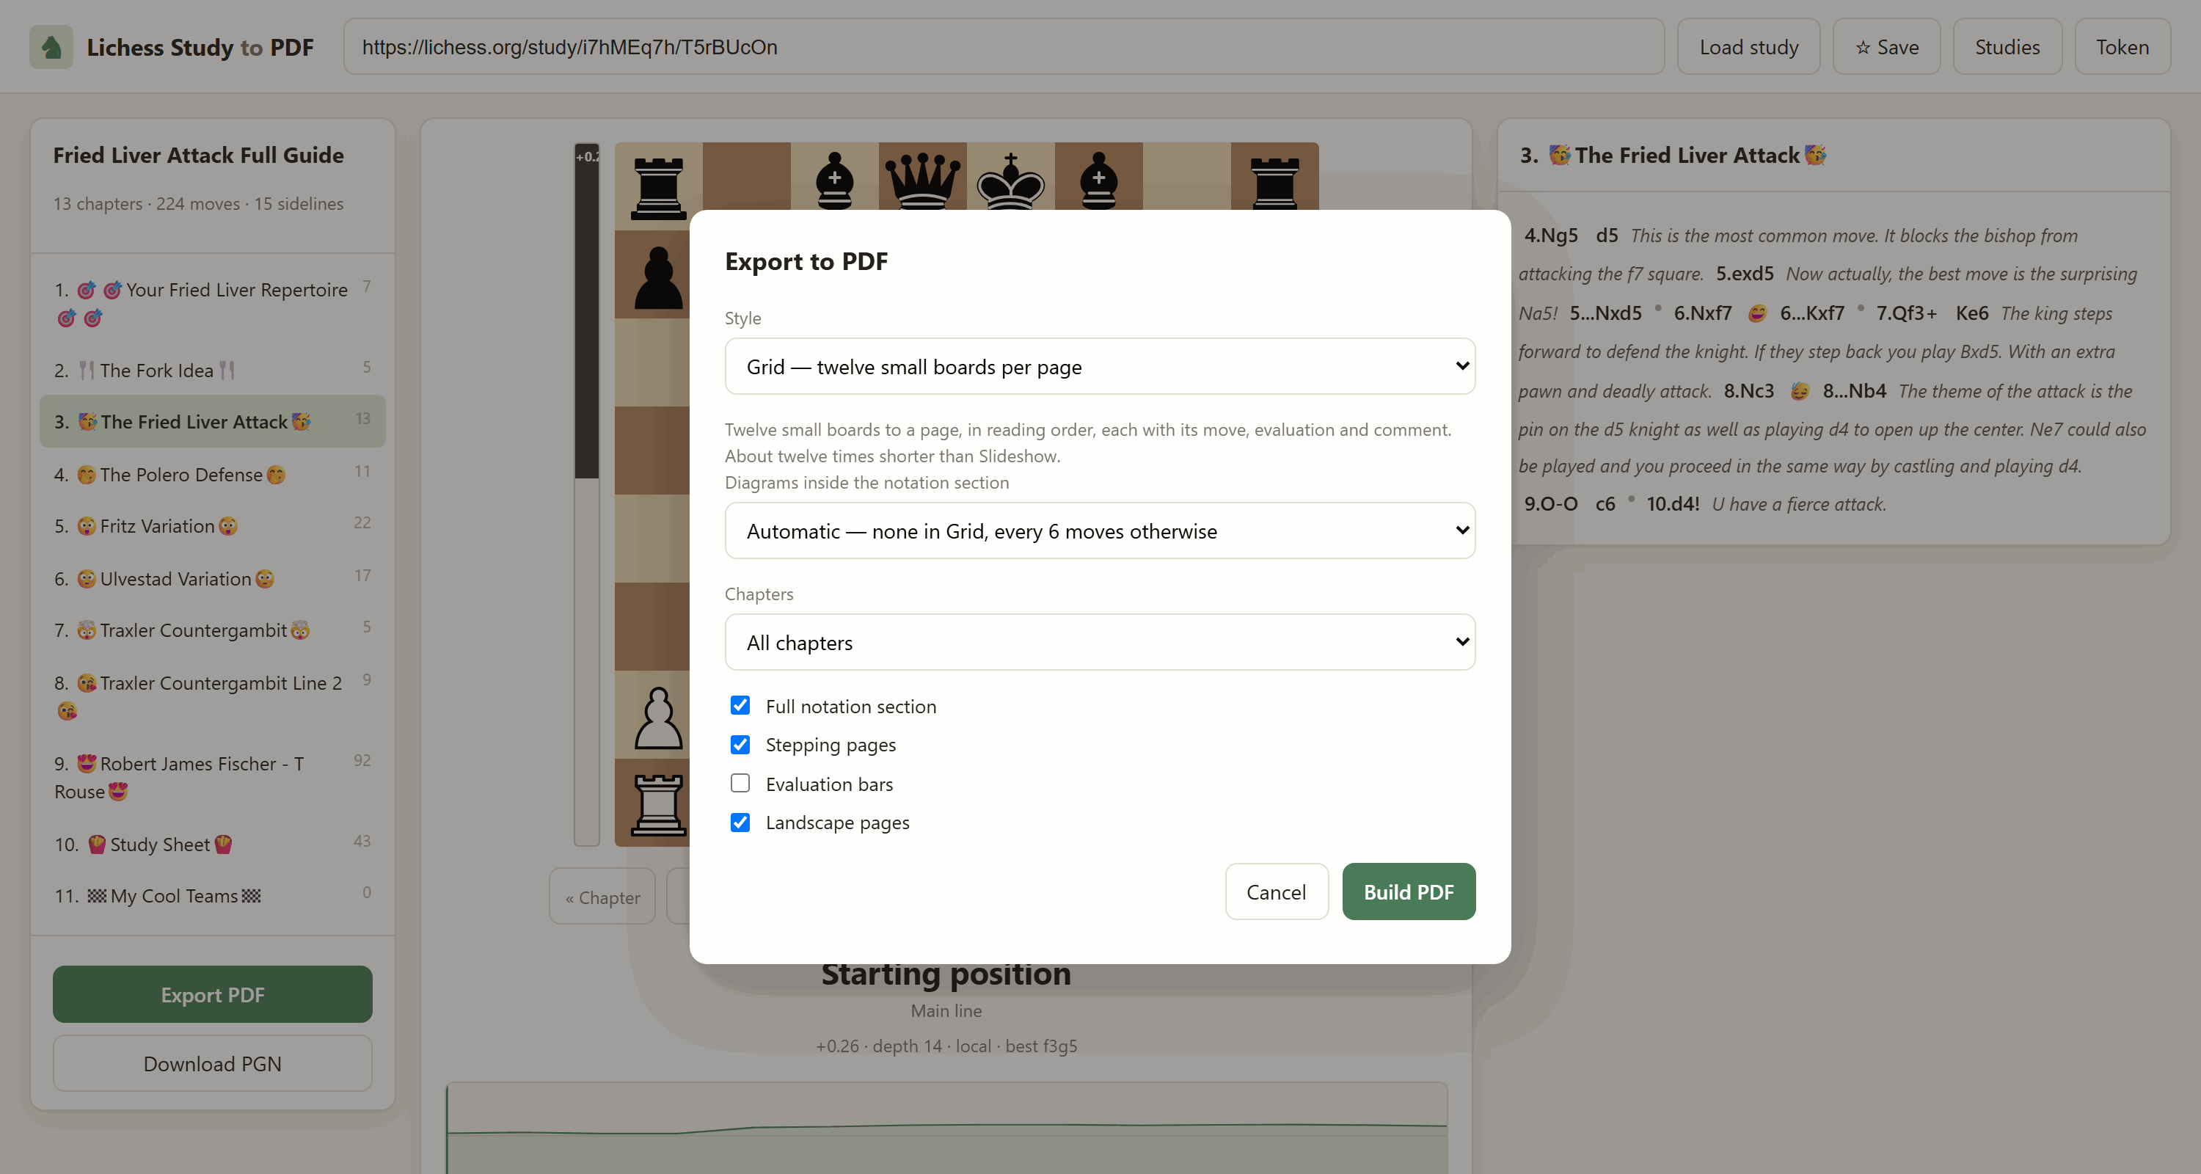Viewport: 2201px width, 1174px height.
Task: Open the Style dropdown showing Grid layout
Action: coord(1100,365)
